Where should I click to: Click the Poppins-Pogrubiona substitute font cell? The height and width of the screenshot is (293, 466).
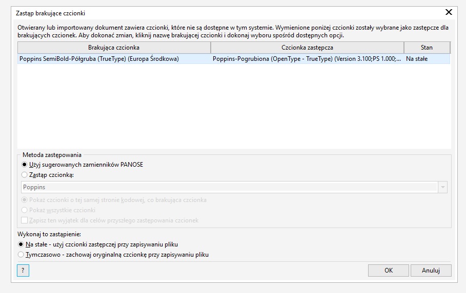pyautogui.click(x=307, y=59)
